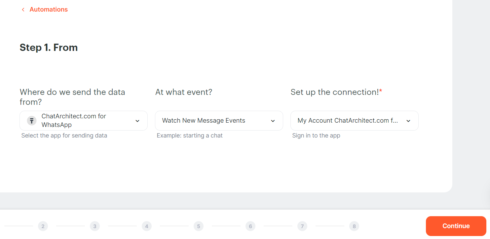Expand the source app dropdown chevron
This screenshot has width=490, height=239.
click(x=137, y=121)
